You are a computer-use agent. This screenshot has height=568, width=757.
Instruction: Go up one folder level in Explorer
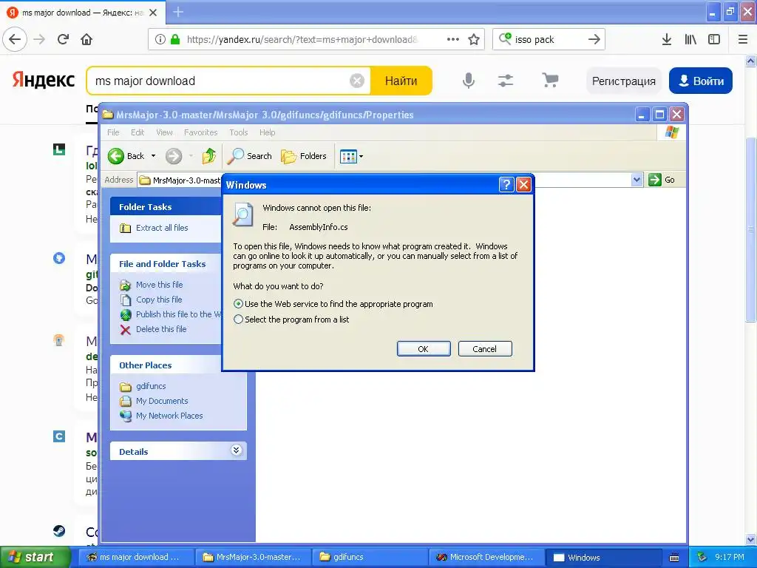[x=209, y=156]
